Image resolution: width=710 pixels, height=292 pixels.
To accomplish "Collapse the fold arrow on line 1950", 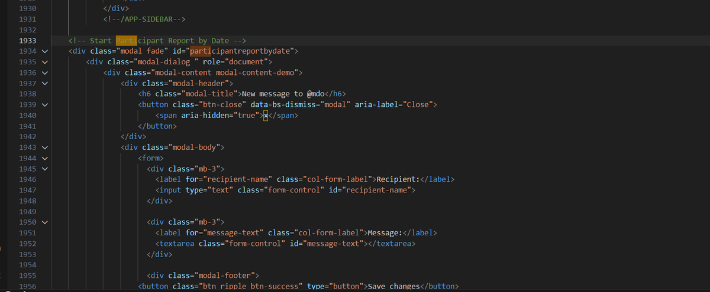I will [x=44, y=222].
